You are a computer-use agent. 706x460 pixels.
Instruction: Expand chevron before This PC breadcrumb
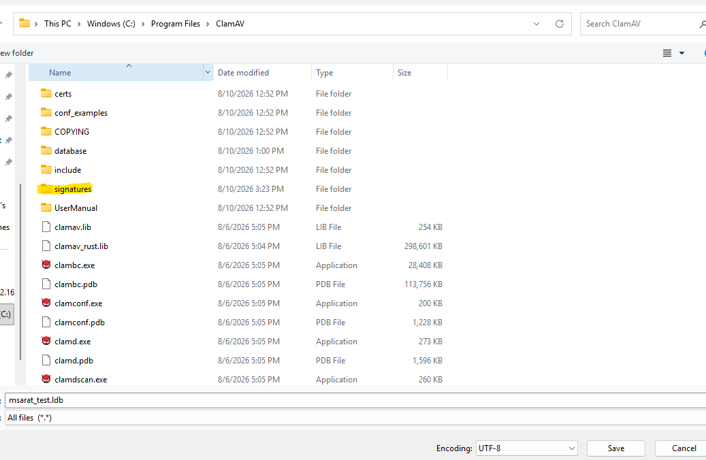click(x=36, y=24)
